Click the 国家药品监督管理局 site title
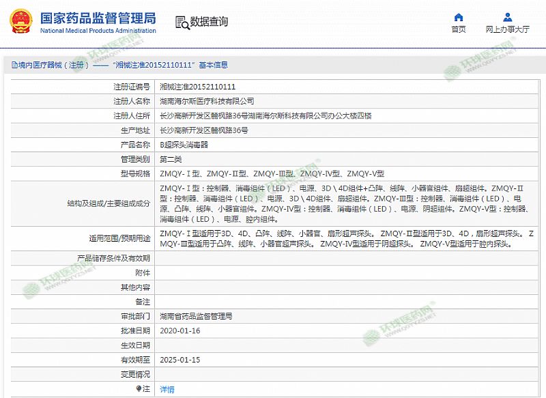Viewport: 546px width, 398px height. tap(98, 17)
